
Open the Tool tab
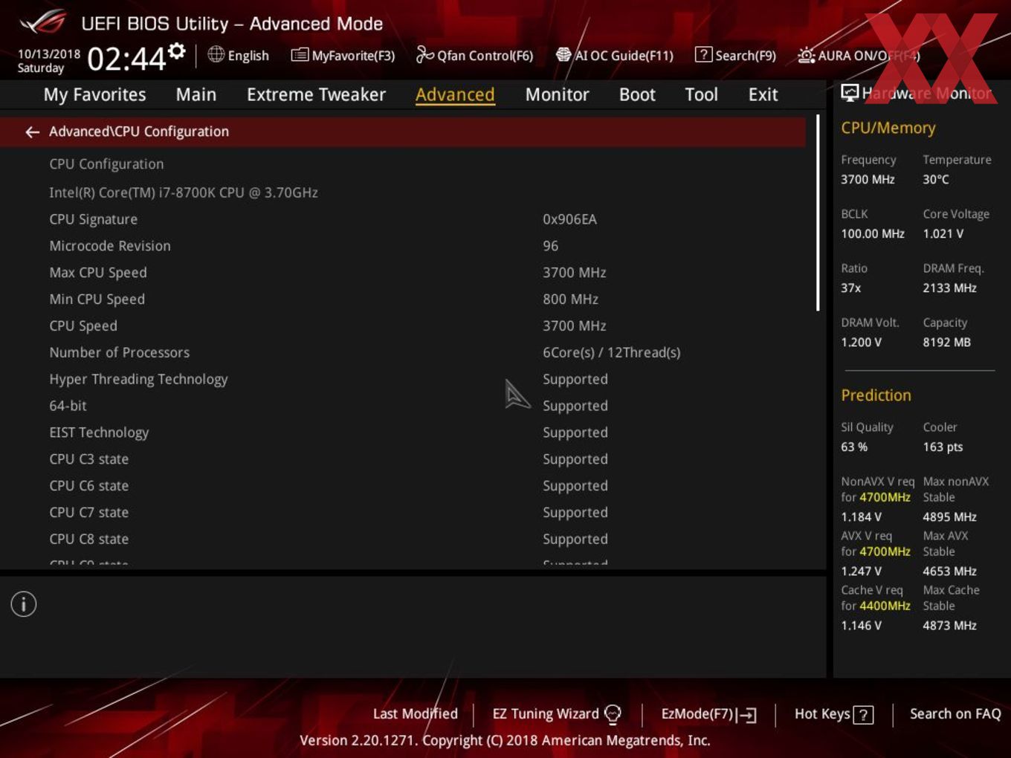click(x=701, y=94)
